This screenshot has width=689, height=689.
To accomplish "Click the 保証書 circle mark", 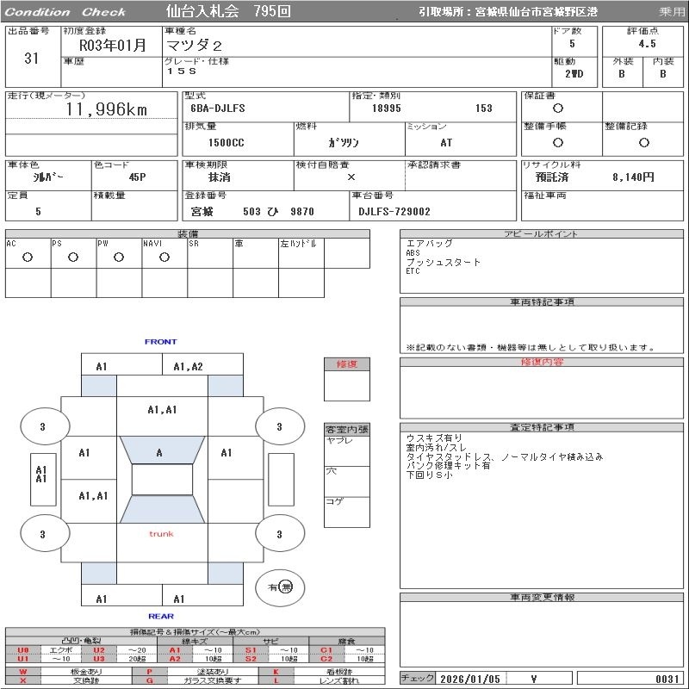I will [558, 109].
